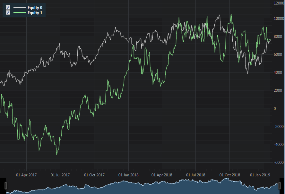
Task: Click the Equity 0 legend label
Action: (x=35, y=8)
